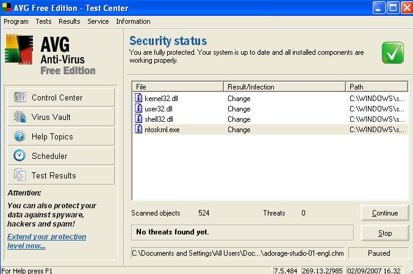Click the info icon beside kernel32.dll
Viewport: 413px width, 274px height.
pos(138,98)
